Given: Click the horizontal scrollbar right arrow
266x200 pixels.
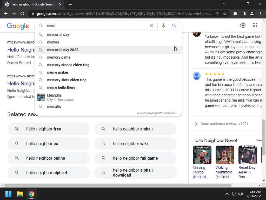Looking at the screenshot, I should tap(260, 185).
